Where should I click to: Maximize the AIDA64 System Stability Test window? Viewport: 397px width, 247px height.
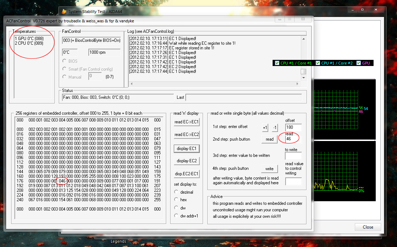[x=362, y=10]
